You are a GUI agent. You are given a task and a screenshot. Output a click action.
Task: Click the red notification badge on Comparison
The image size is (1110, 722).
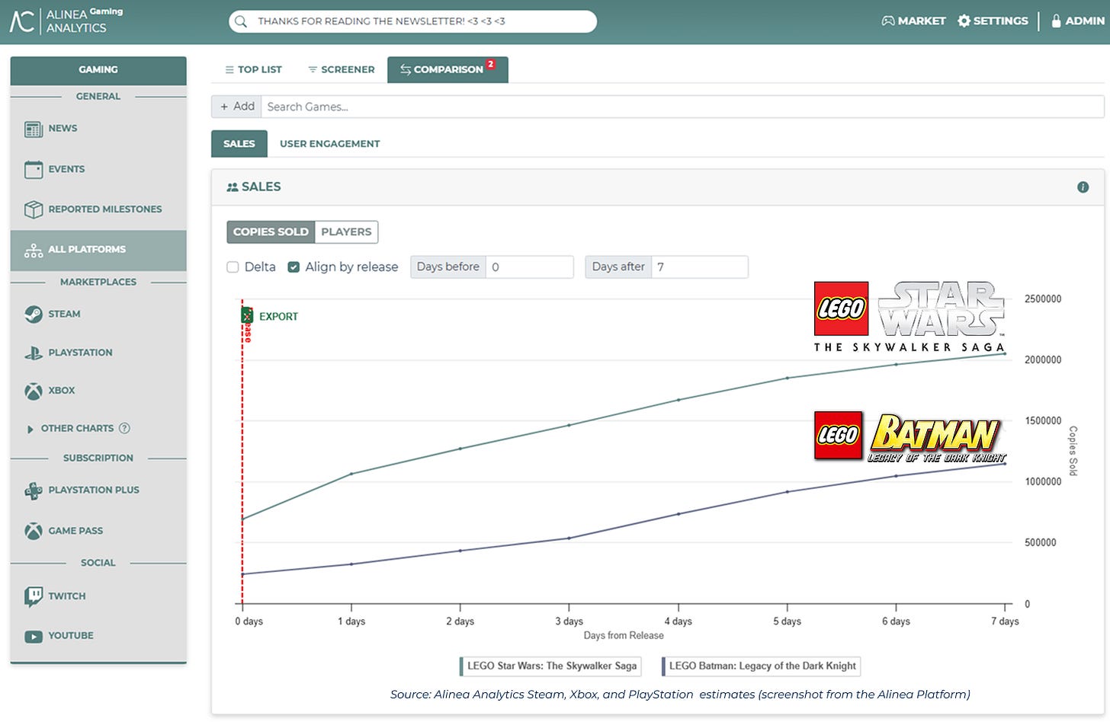click(491, 64)
